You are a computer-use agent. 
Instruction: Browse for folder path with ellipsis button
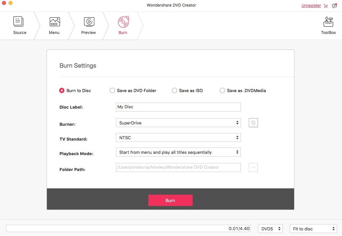click(x=253, y=167)
